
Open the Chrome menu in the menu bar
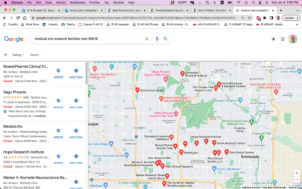(x=17, y=3)
